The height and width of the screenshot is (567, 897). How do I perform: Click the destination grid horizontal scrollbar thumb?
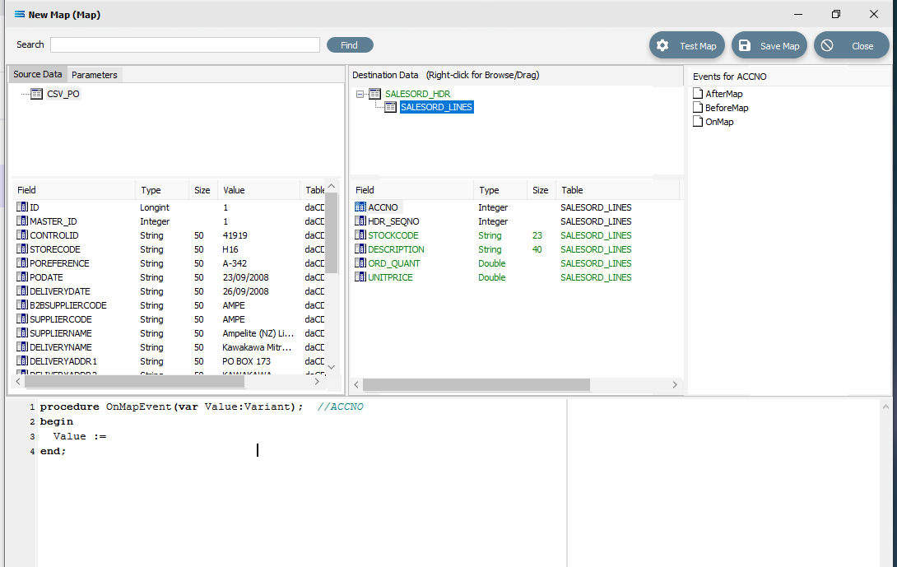[x=476, y=385]
